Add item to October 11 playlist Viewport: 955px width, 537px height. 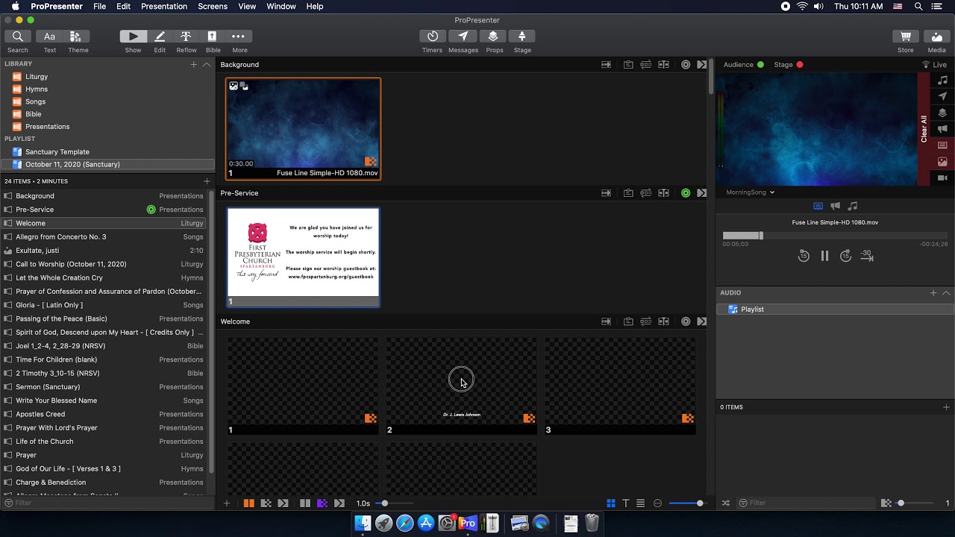(207, 181)
